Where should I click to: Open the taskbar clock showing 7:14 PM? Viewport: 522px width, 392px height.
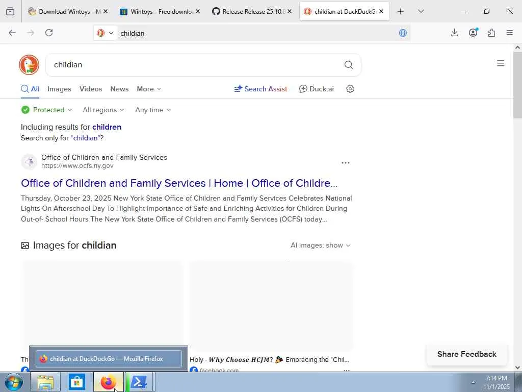pyautogui.click(x=497, y=382)
